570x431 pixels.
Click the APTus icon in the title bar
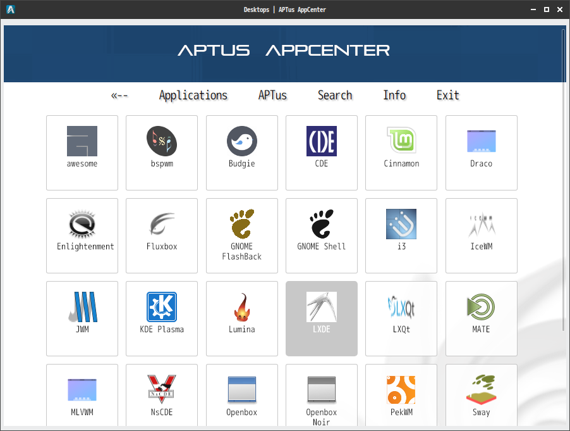[x=11, y=9]
